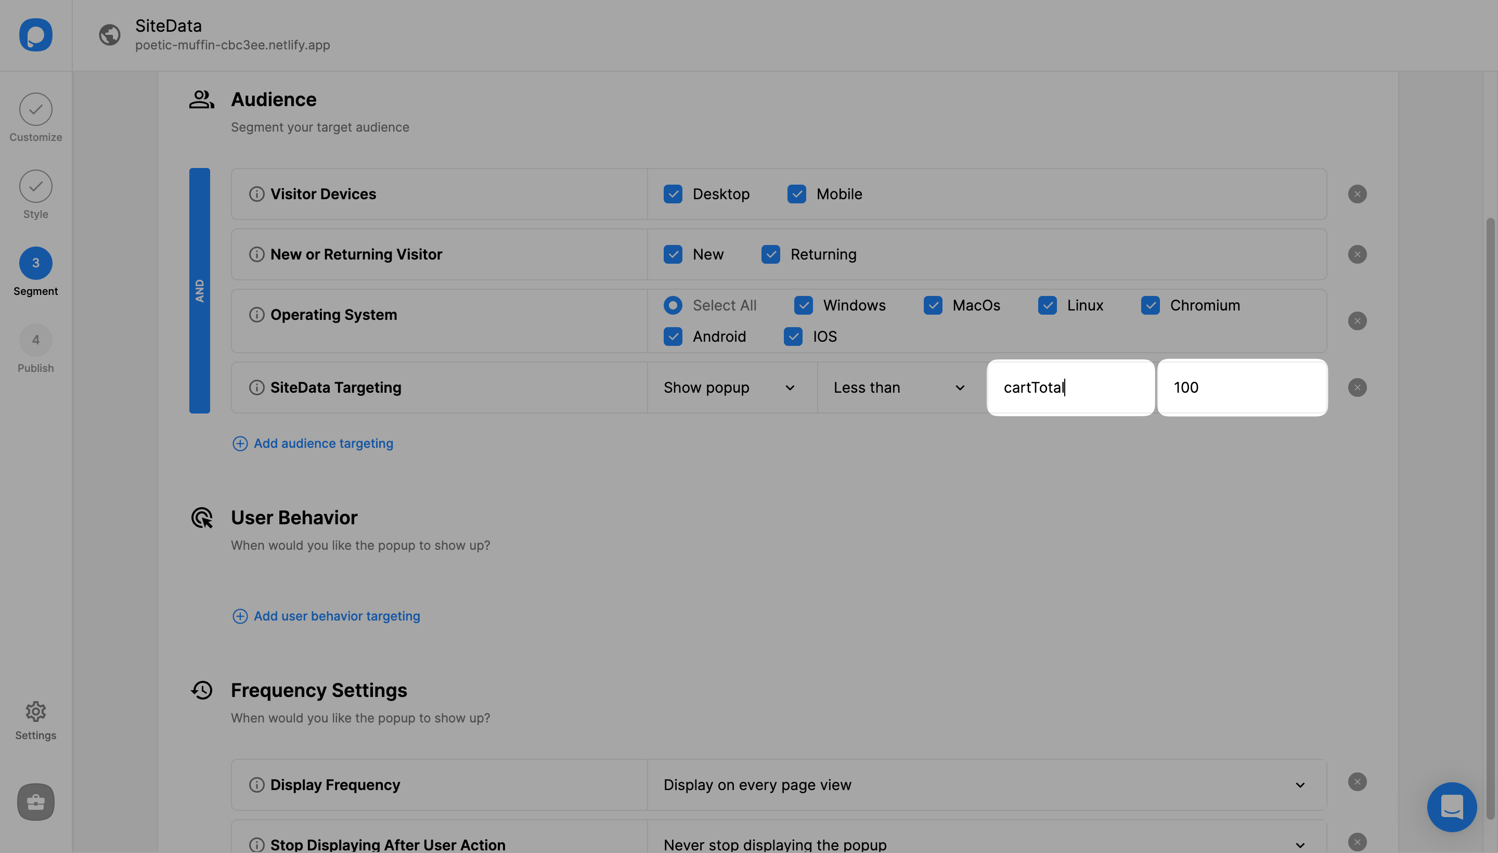Click the cartTotal input field
This screenshot has width=1498, height=853.
[1071, 387]
